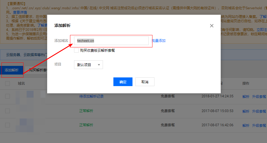Click the 批量添加 link

[159, 41]
